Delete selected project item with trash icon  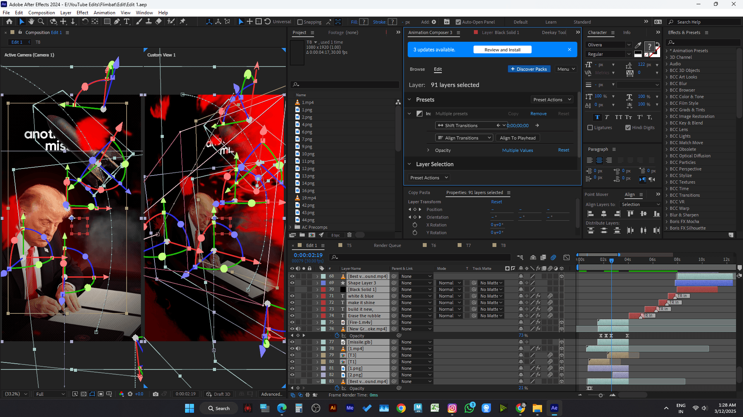point(349,235)
